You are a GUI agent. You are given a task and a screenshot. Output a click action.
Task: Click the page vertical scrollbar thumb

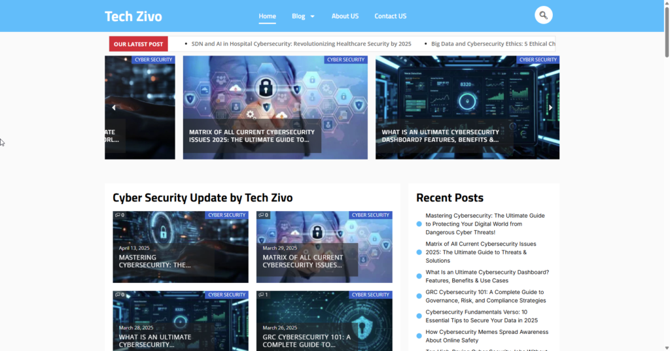pos(667,31)
